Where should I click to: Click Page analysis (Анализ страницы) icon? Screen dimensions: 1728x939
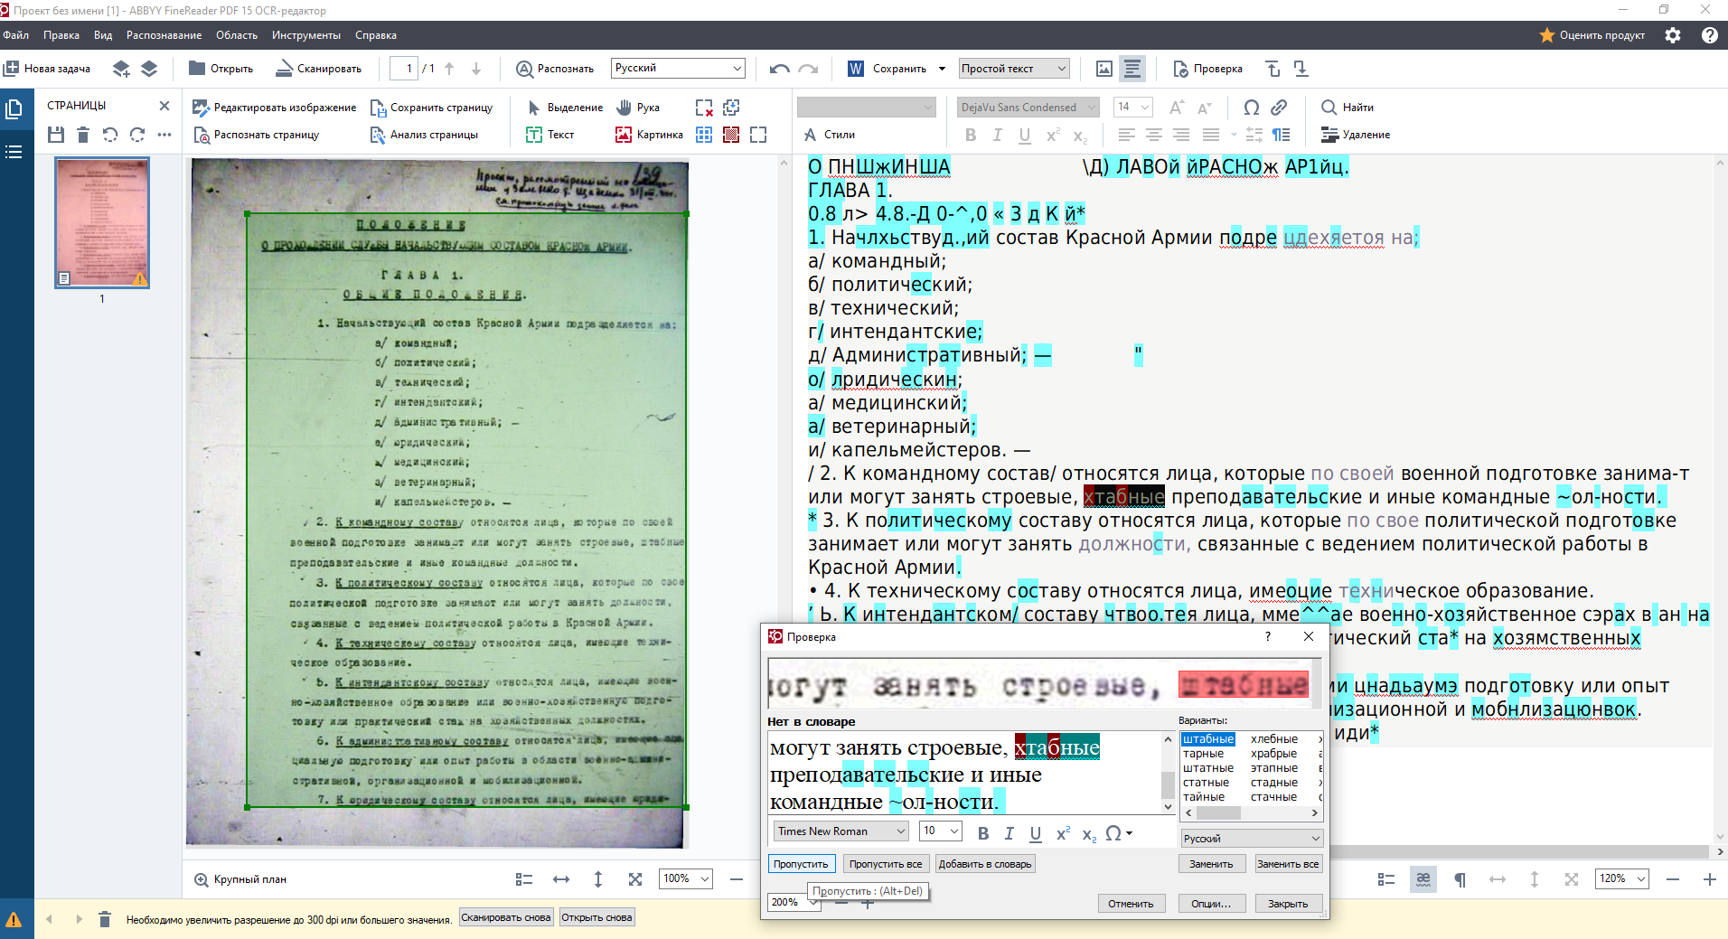point(378,135)
